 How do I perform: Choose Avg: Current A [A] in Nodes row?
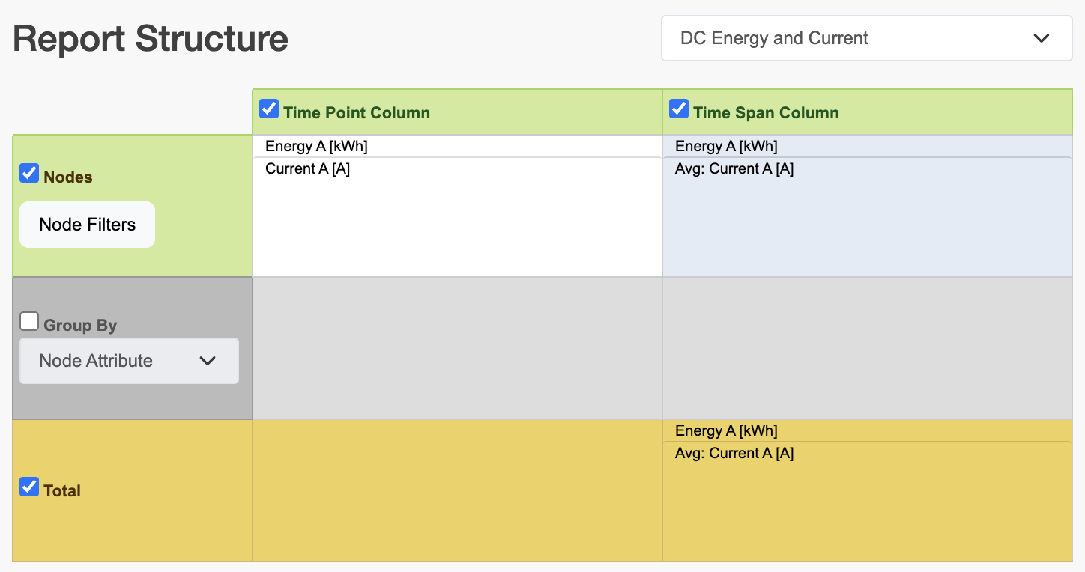(734, 168)
